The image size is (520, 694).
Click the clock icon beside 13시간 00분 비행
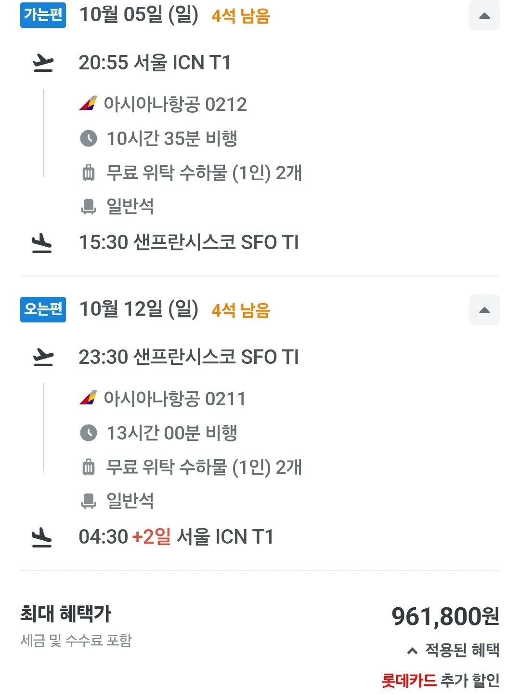point(89,433)
